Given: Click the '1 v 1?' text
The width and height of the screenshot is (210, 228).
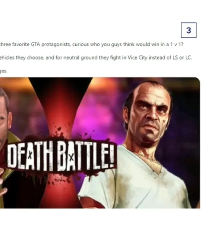Looking at the screenshot, I should tap(177, 44).
